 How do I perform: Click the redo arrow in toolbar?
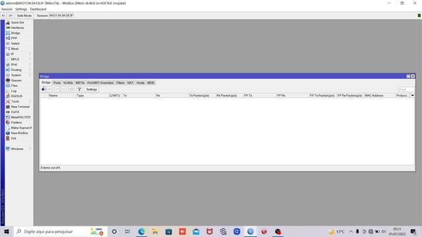(11, 16)
